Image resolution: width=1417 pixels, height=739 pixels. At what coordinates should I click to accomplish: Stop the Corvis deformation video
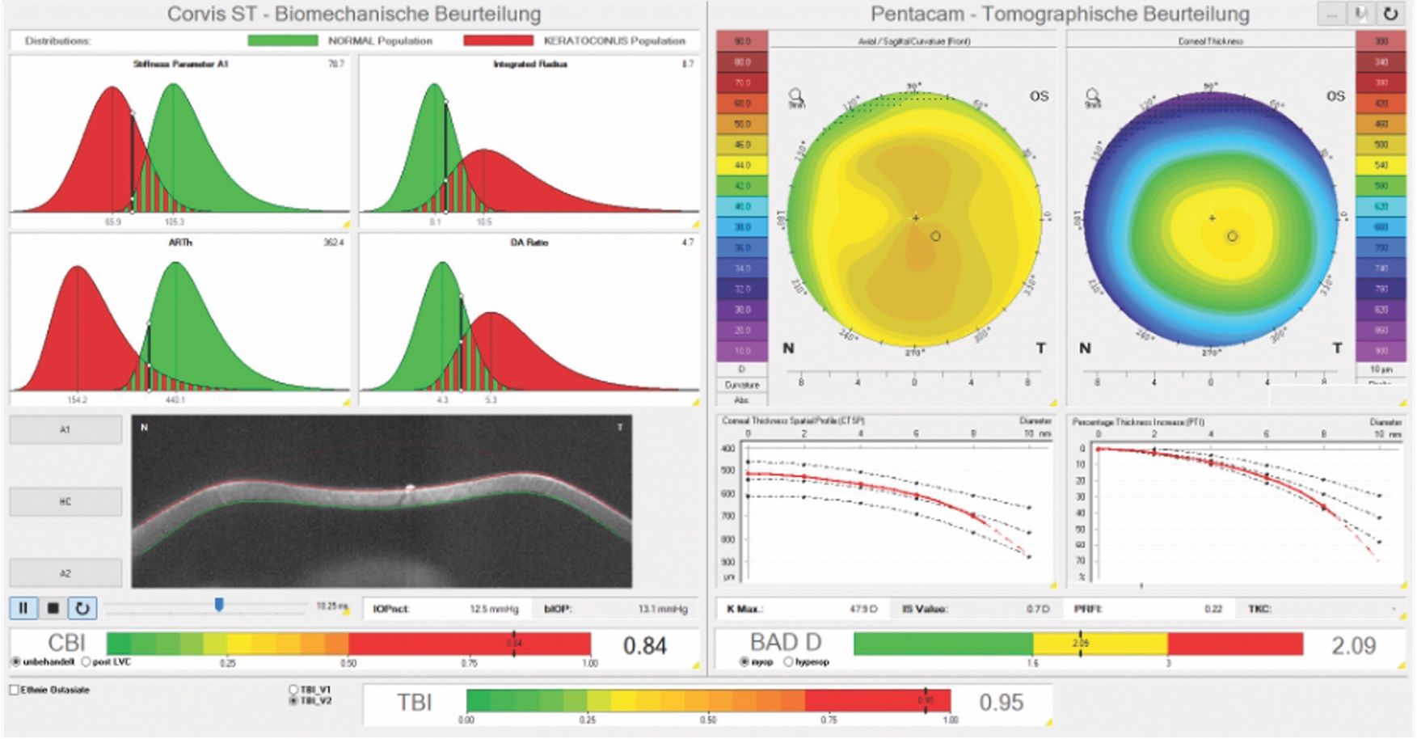click(53, 607)
